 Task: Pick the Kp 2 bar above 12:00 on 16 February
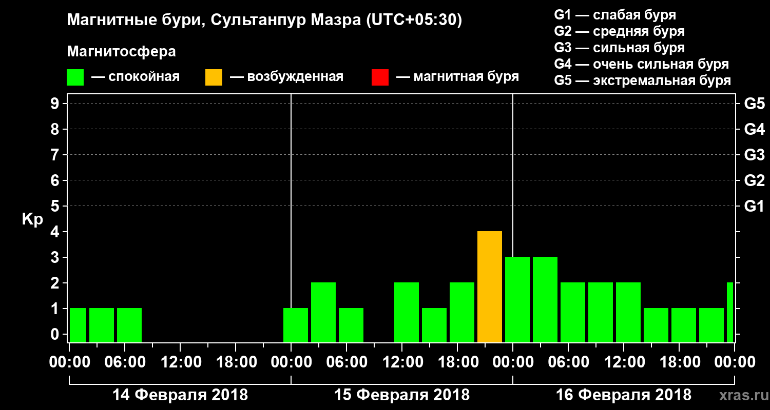[628, 313]
